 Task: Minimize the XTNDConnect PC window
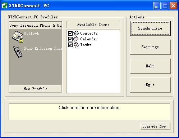tap(157, 6)
